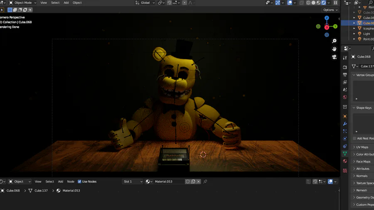Toggle Add Rest Position checkbox

354,138
